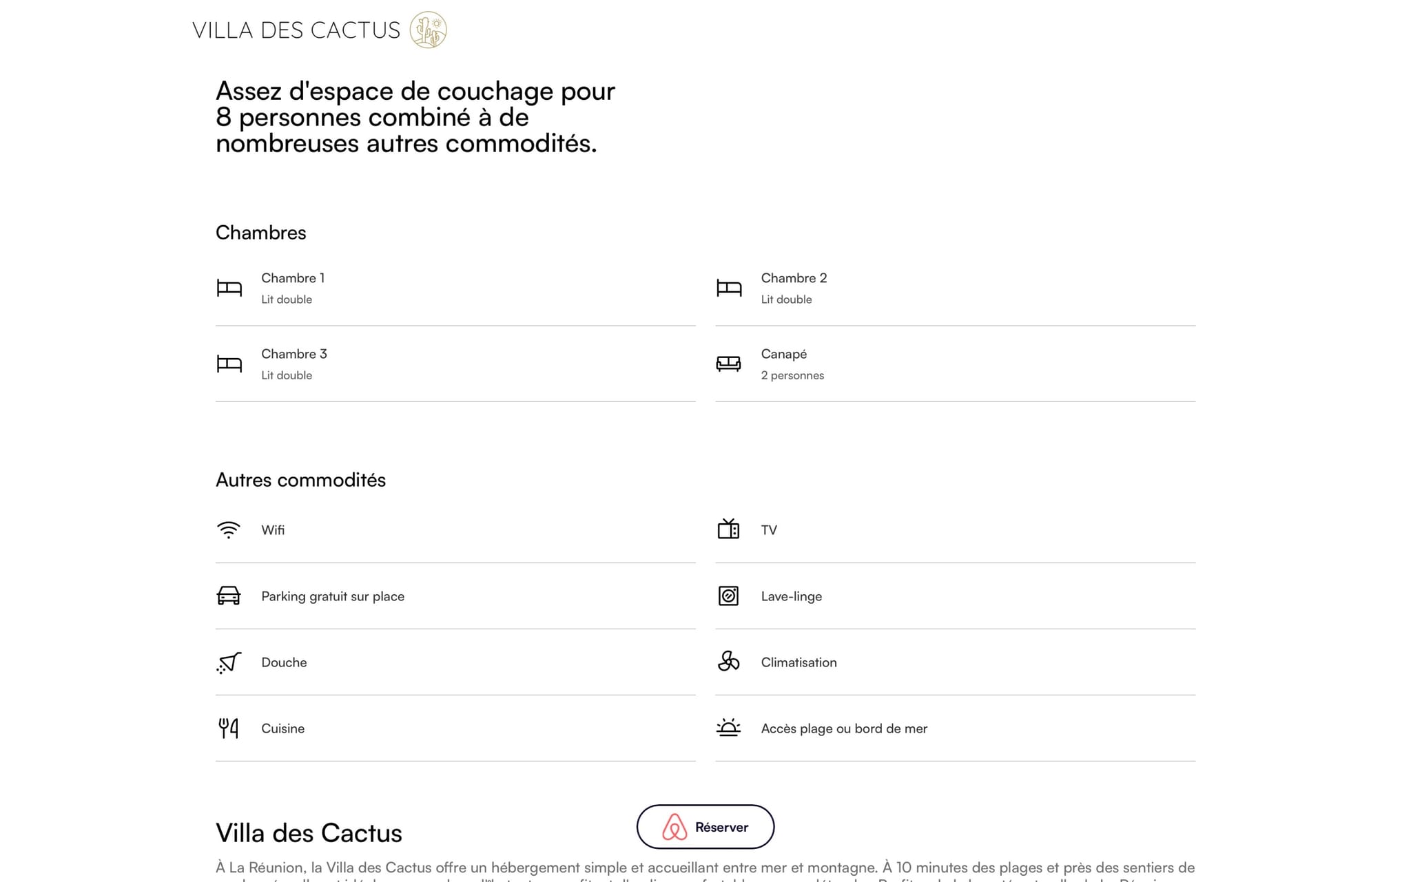Click the Climatisation label
Image resolution: width=1411 pixels, height=882 pixels.
coord(799,662)
